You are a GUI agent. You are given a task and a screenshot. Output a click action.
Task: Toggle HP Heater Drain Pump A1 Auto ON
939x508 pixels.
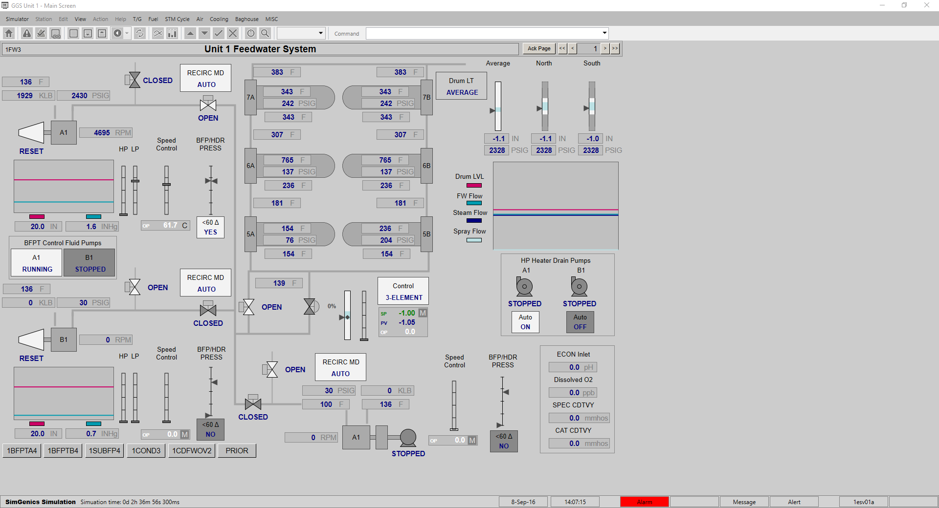[525, 322]
